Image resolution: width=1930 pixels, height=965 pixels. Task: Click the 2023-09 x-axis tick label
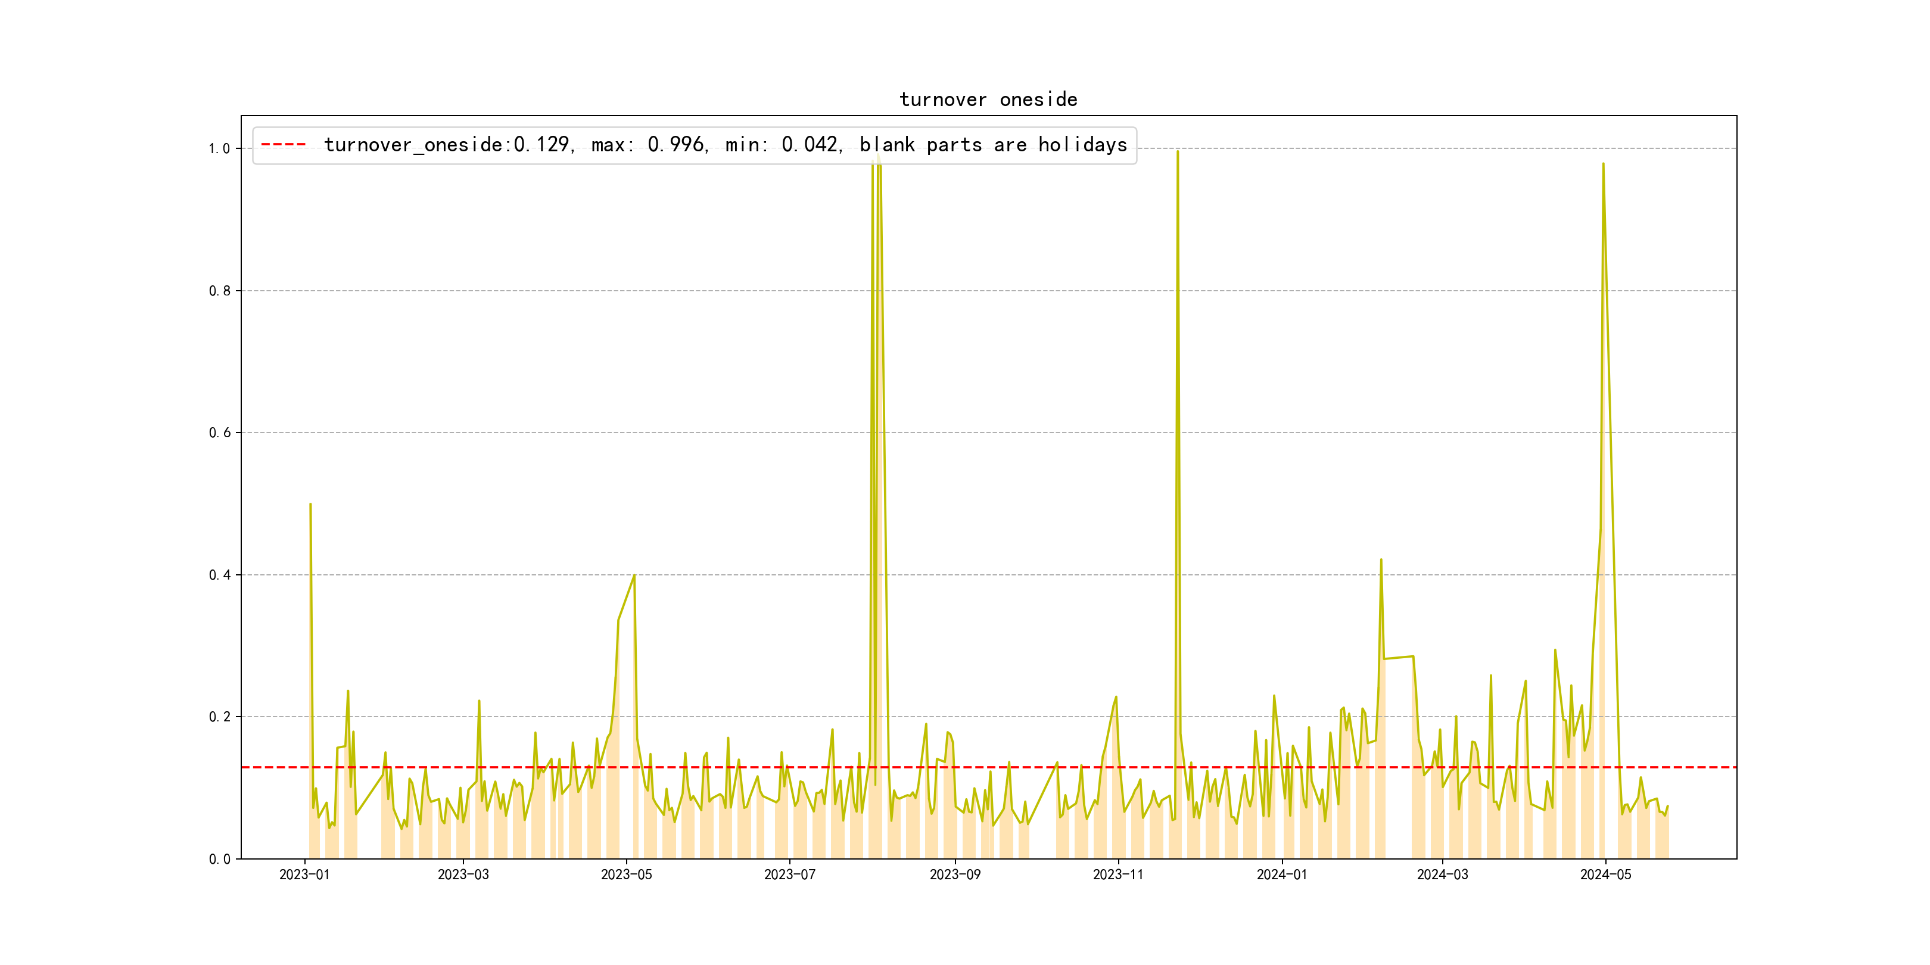(x=954, y=874)
